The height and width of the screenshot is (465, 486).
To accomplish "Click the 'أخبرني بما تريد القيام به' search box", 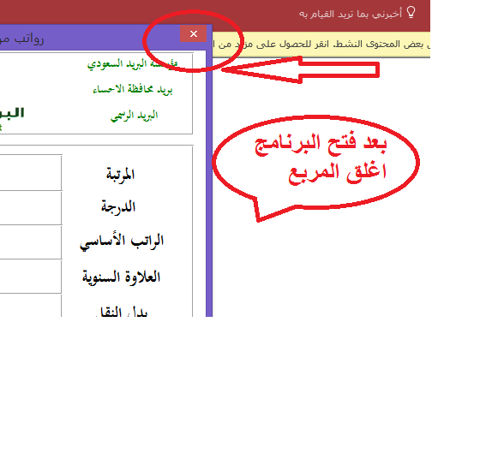I will click(x=351, y=14).
